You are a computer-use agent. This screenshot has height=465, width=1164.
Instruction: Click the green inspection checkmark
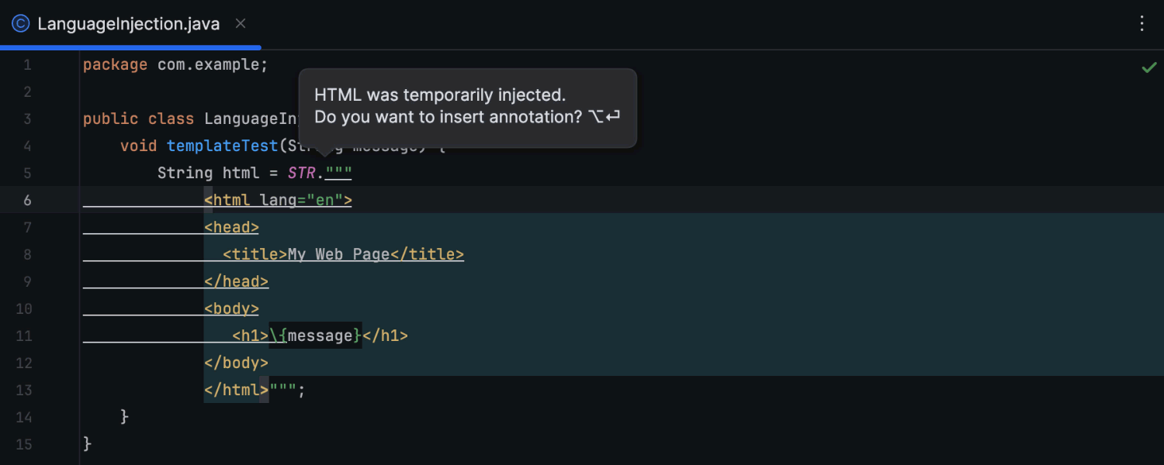(1149, 67)
